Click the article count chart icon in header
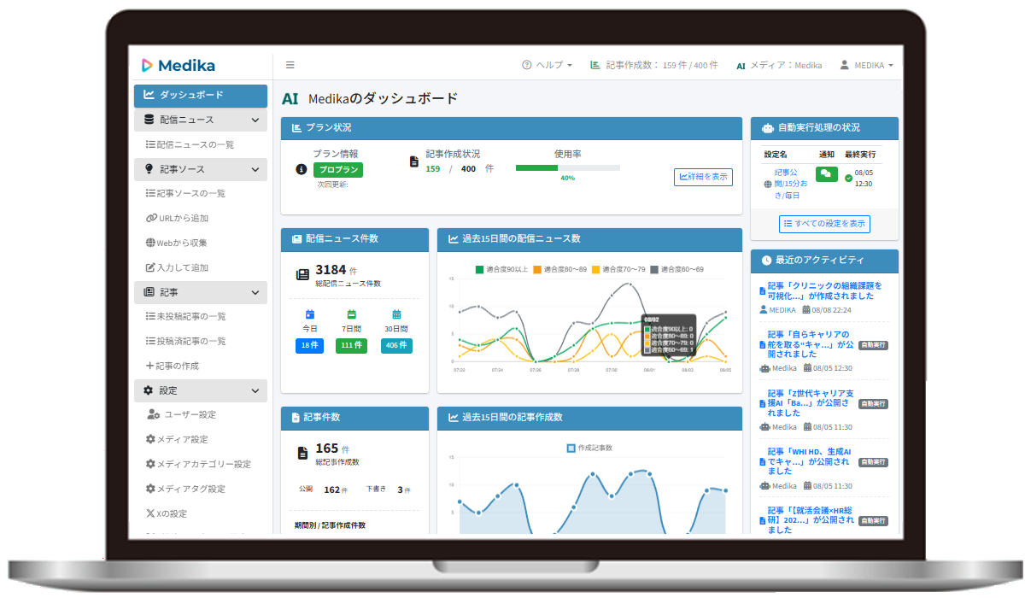This screenshot has width=1025, height=598. pos(594,65)
